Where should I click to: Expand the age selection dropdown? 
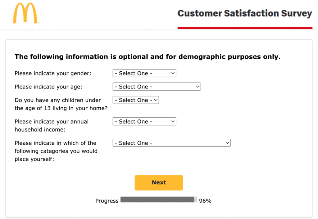(x=157, y=87)
